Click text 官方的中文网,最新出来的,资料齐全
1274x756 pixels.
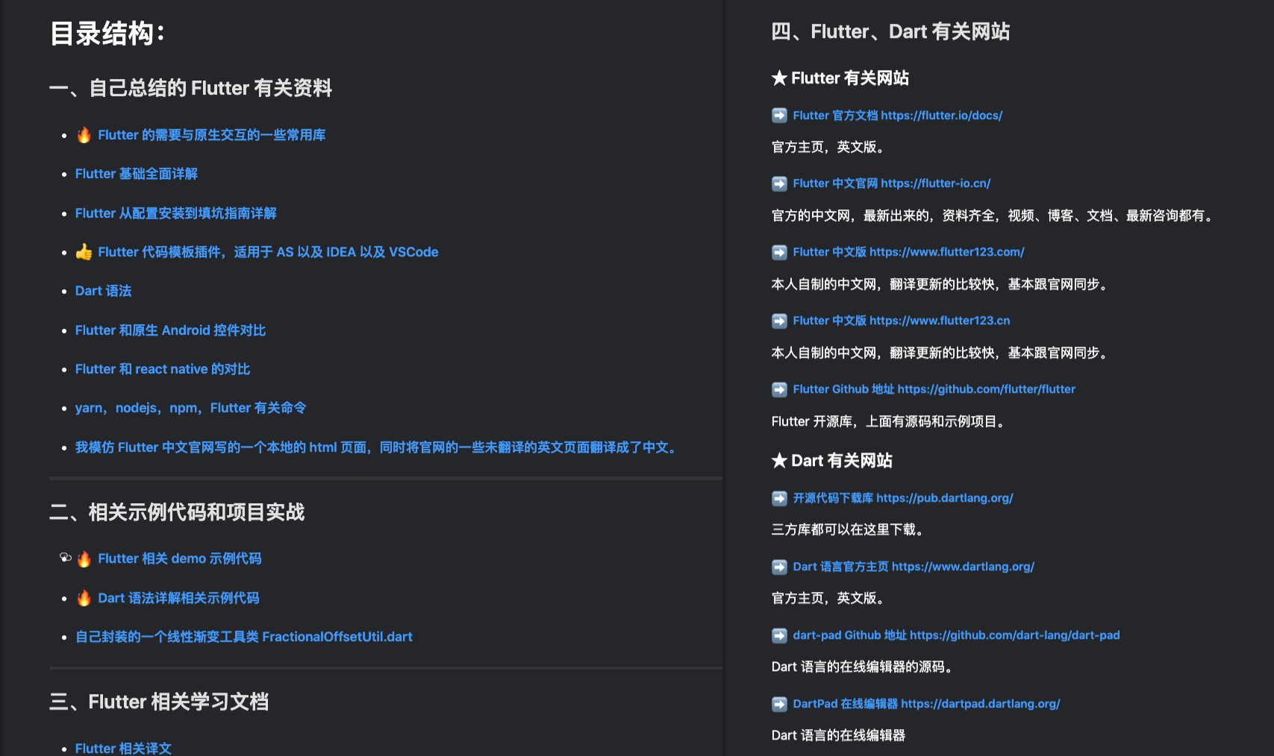[x=994, y=215]
